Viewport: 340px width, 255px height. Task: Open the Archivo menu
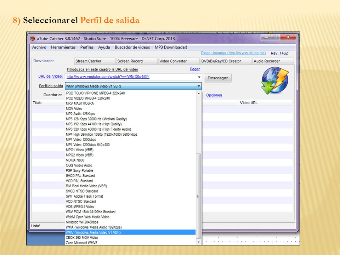[39, 47]
